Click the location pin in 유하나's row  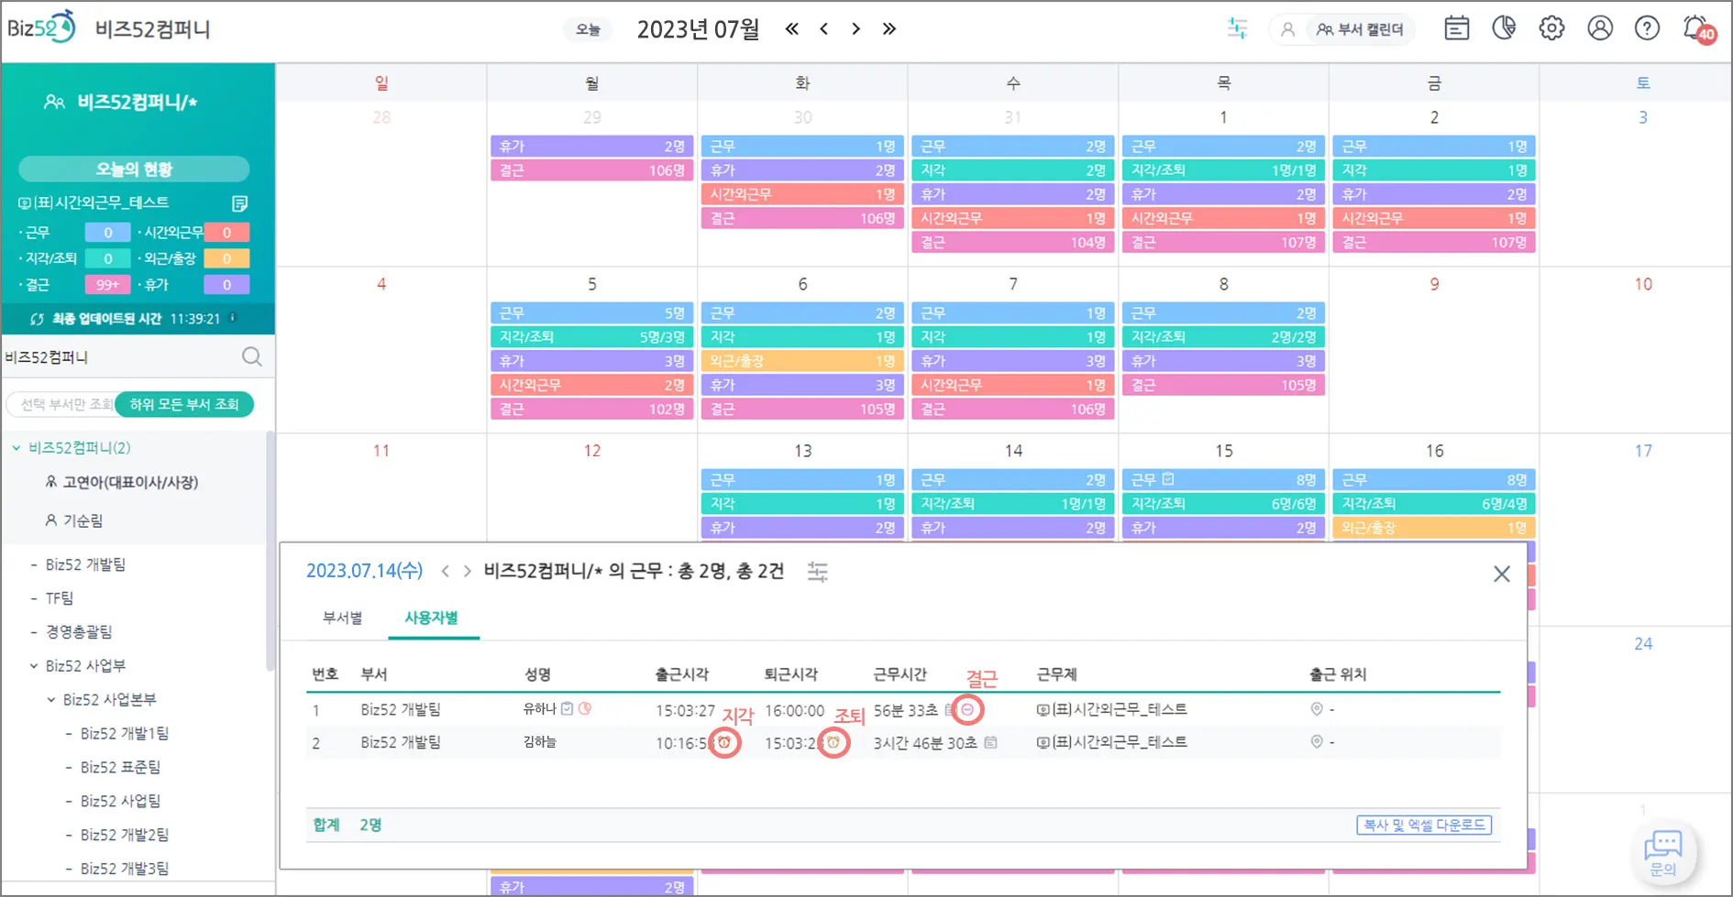click(x=1317, y=709)
